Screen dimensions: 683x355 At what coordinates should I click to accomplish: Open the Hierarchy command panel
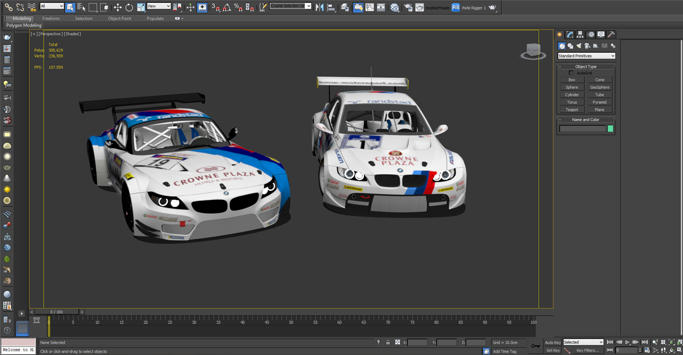[581, 35]
